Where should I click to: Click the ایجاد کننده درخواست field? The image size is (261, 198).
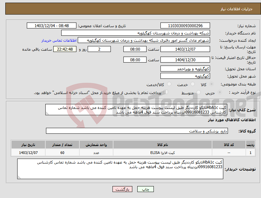pyautogui.click(x=144, y=40)
